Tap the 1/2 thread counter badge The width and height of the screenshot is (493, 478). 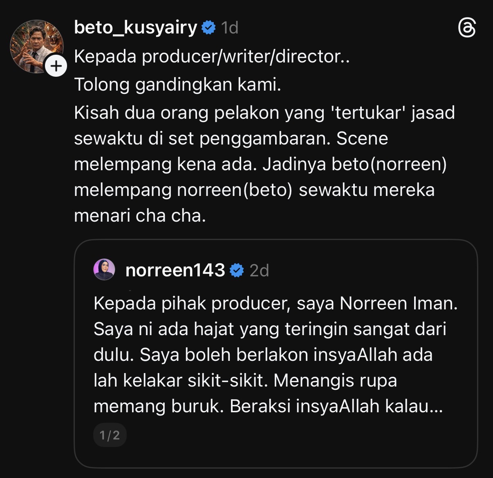pyautogui.click(x=110, y=435)
